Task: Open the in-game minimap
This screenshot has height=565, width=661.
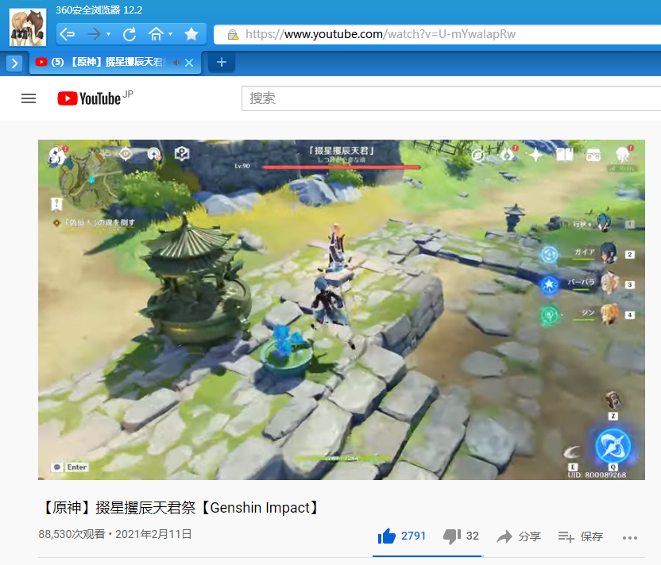Action: [x=91, y=180]
